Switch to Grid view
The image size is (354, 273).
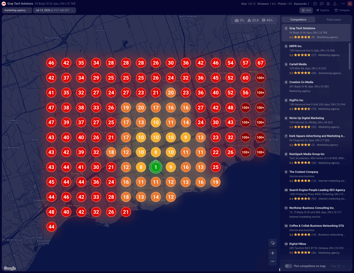306,10
